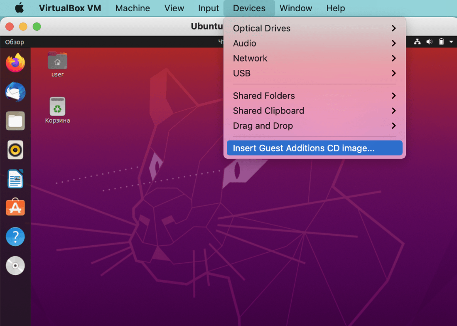Open the Machine menu in menu bar

(x=133, y=8)
